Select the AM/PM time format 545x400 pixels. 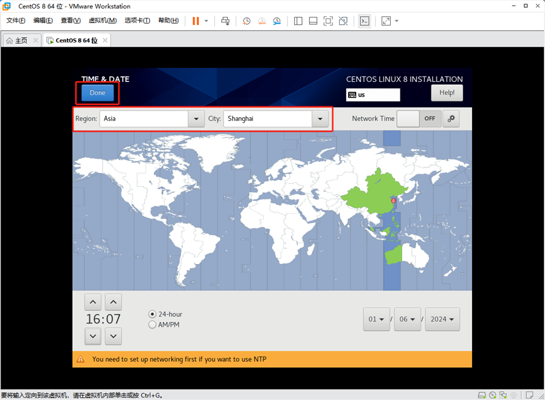pyautogui.click(x=164, y=325)
